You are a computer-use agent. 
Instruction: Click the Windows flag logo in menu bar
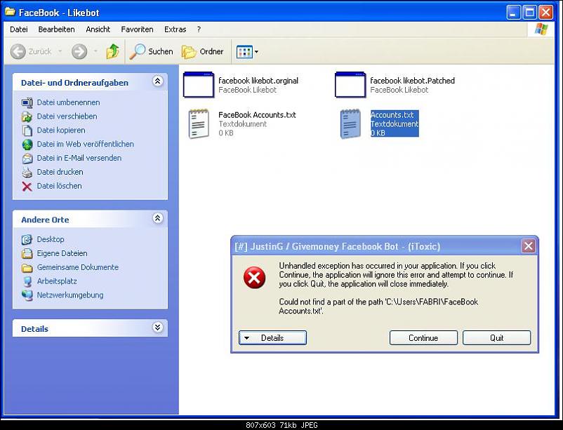coord(541,29)
